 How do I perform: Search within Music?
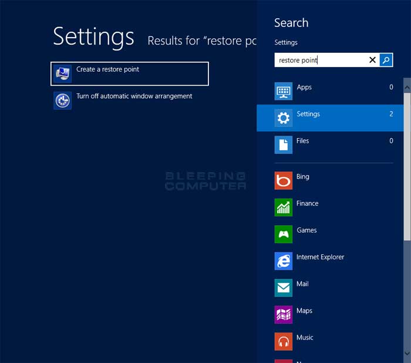point(330,341)
